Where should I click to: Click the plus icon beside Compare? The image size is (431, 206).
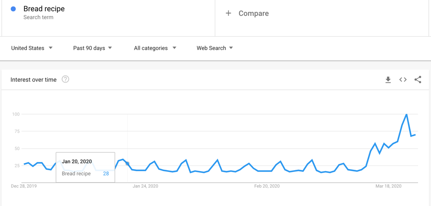pyautogui.click(x=228, y=13)
